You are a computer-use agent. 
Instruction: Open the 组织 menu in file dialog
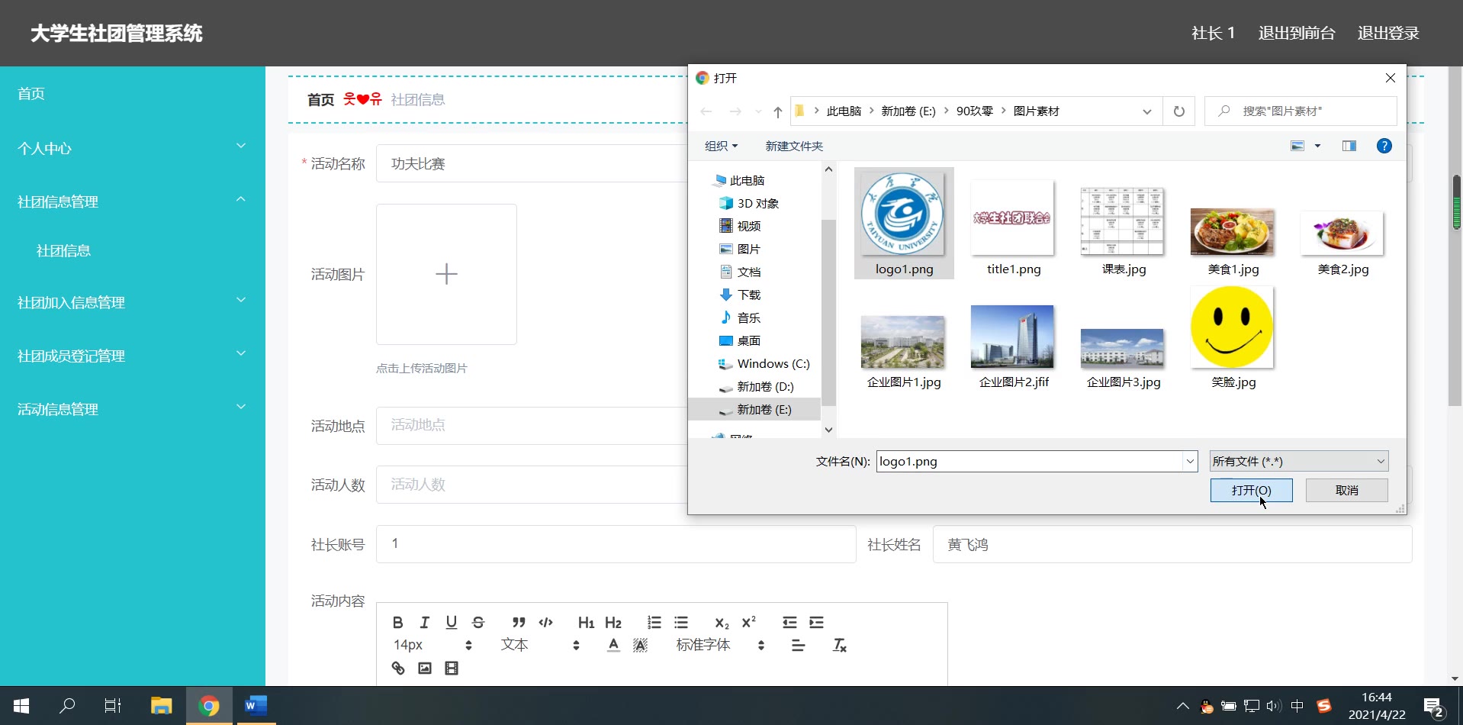720,146
